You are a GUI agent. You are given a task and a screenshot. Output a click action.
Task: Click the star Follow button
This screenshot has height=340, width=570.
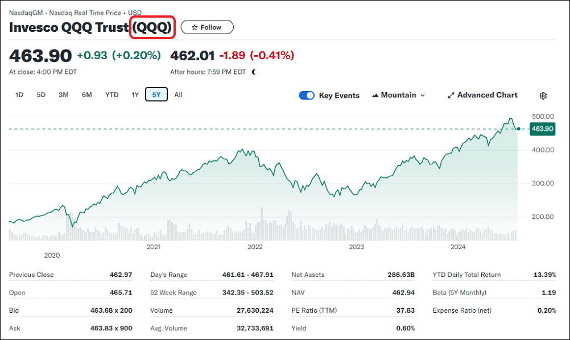point(207,27)
